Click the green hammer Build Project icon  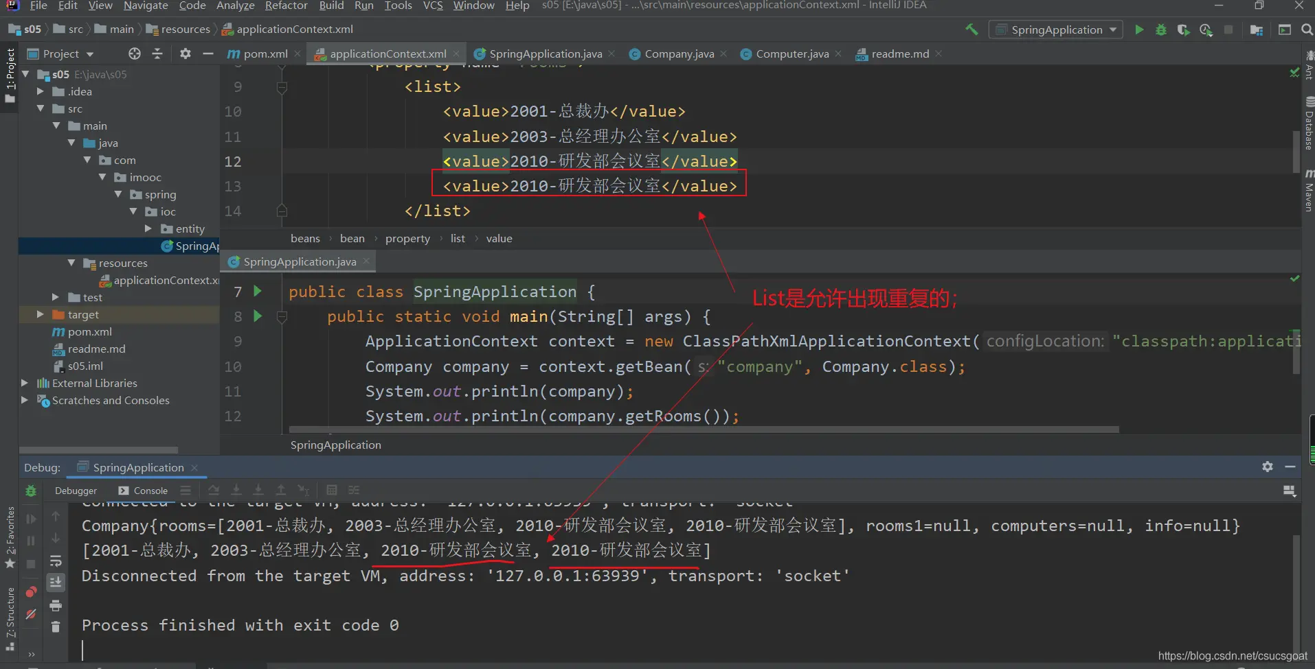coord(971,30)
